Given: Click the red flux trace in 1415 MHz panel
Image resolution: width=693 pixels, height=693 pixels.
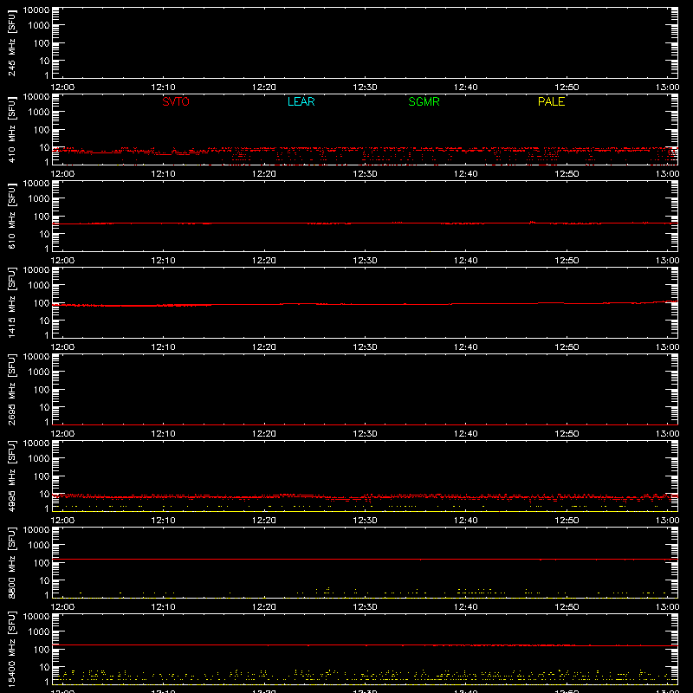Looking at the screenshot, I should point(365,304).
